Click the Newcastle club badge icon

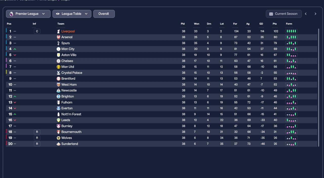click(58, 90)
